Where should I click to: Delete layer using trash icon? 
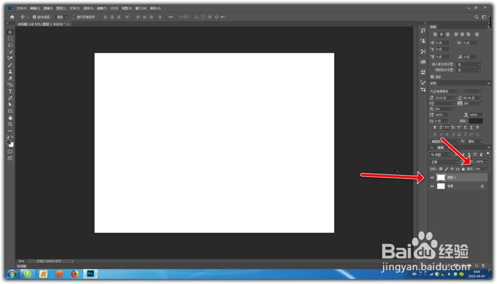point(483,266)
